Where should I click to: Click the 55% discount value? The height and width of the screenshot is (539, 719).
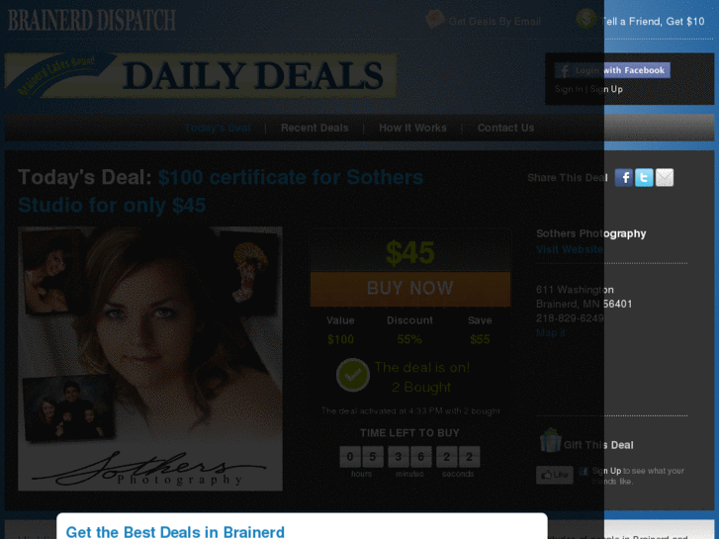click(409, 339)
